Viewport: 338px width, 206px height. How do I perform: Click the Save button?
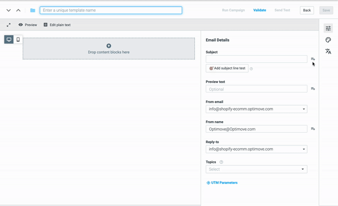(326, 11)
